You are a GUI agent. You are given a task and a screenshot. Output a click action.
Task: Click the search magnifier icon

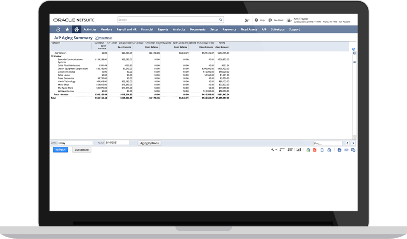(x=220, y=20)
